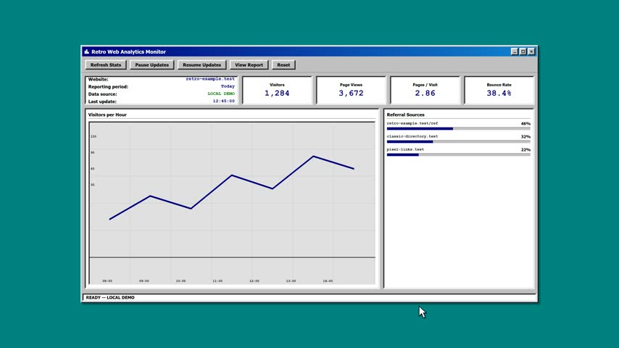Reset the analytics with Reset
Screen dimensions: 619x348
tap(283, 65)
